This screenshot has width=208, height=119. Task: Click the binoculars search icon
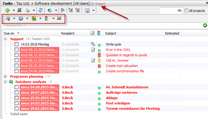pos(179,11)
